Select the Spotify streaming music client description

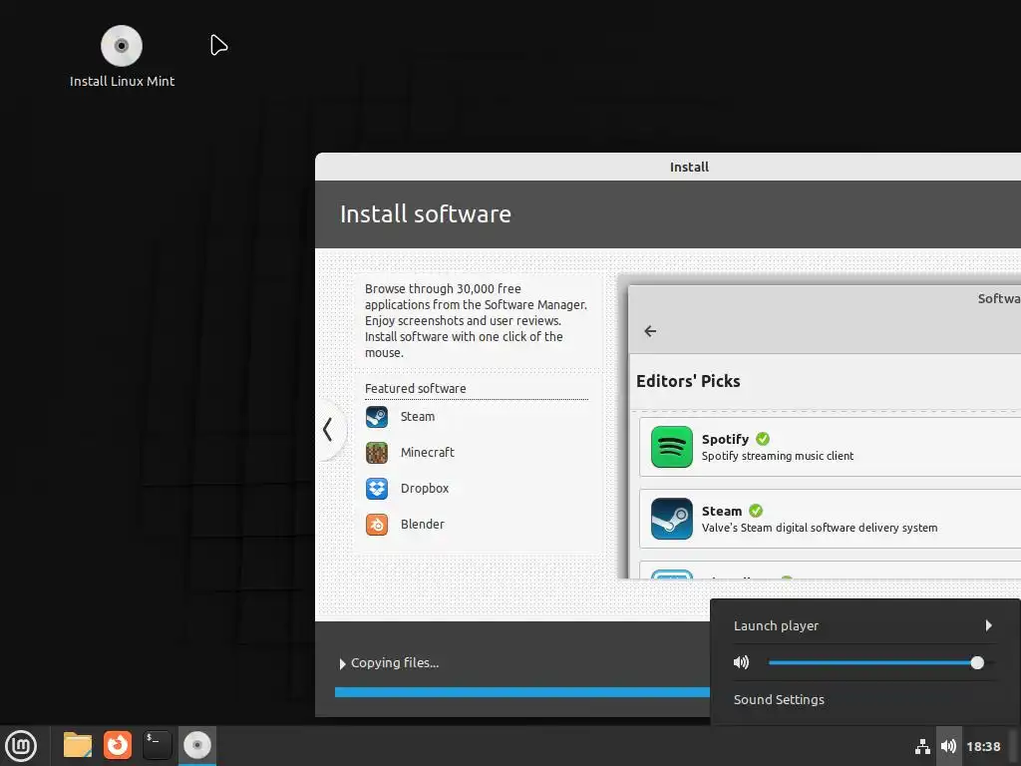pos(778,456)
